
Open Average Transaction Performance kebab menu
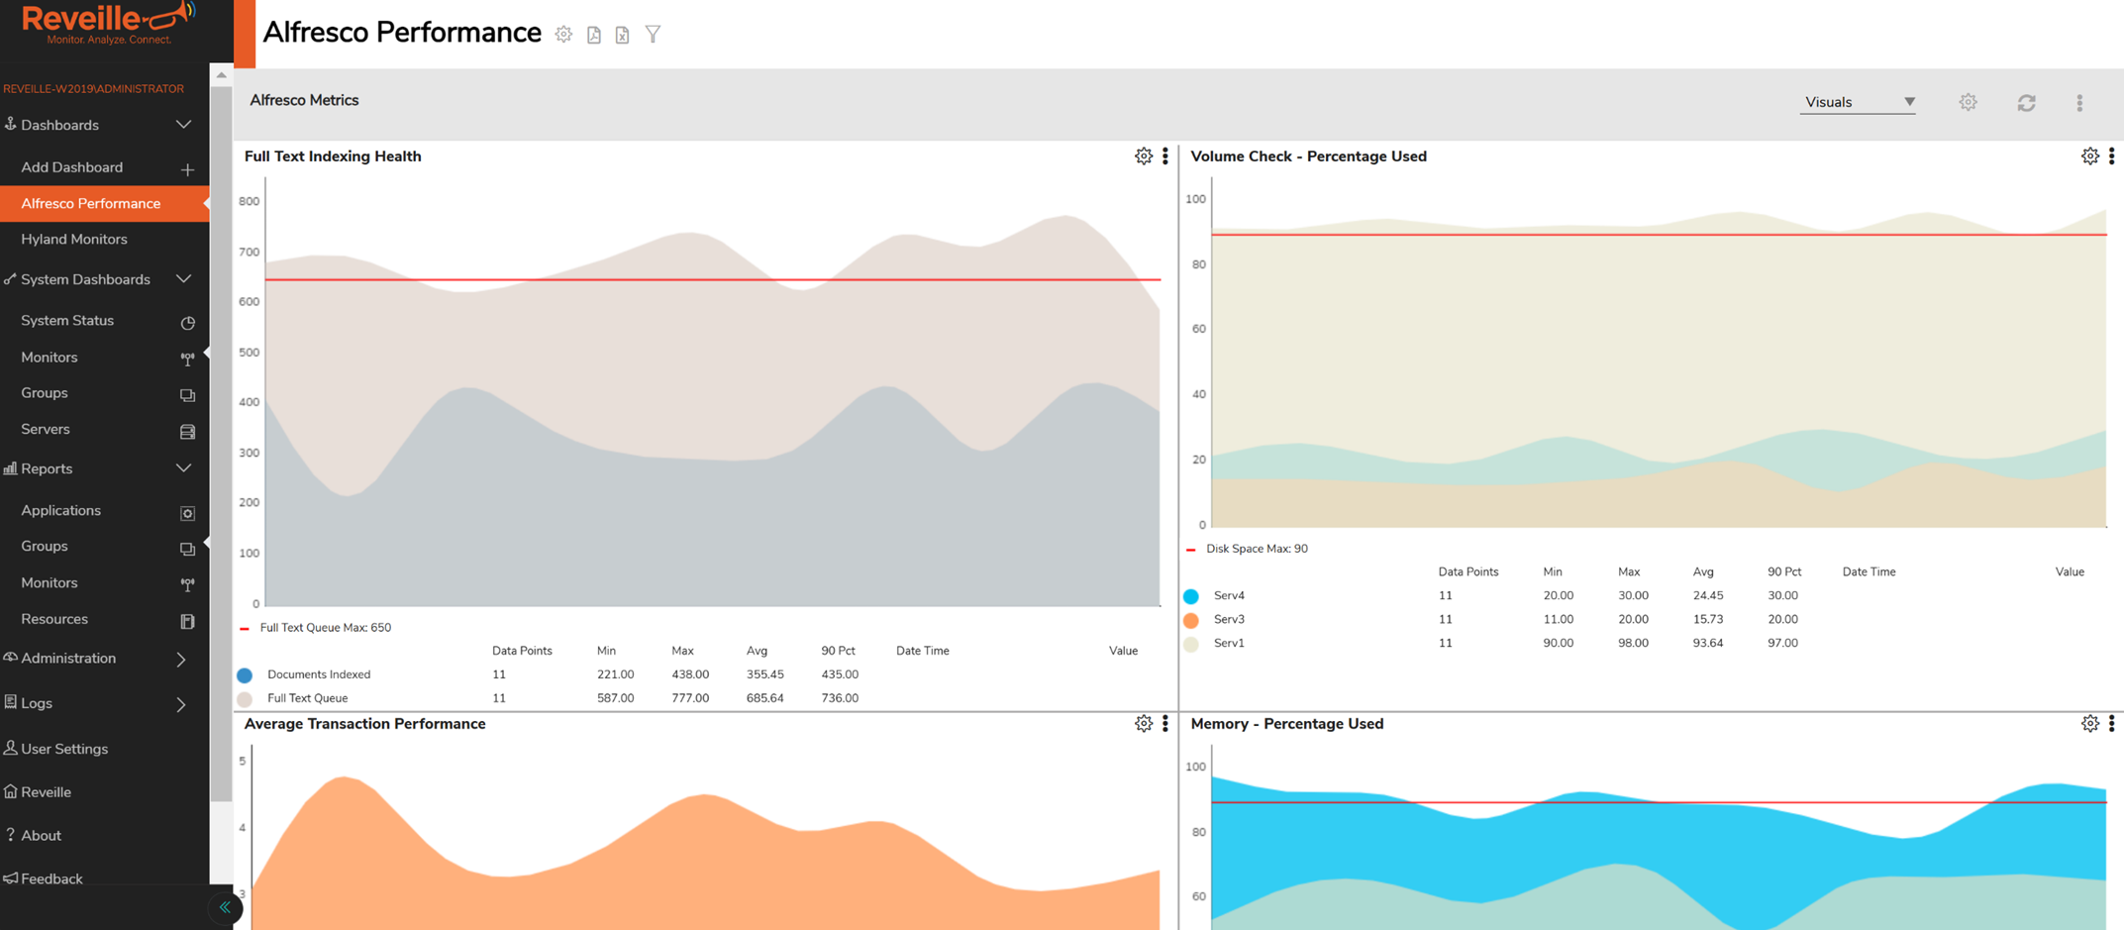[1165, 724]
